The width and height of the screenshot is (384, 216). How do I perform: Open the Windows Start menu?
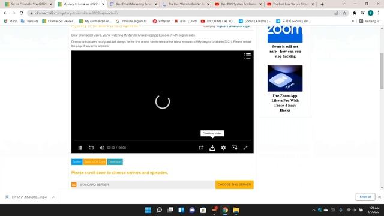(x=148, y=210)
